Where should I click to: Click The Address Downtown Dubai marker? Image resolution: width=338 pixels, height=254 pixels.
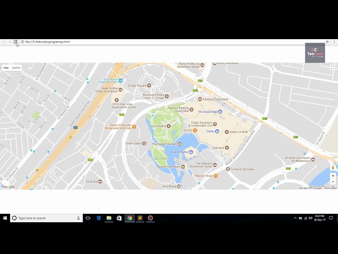(215, 165)
